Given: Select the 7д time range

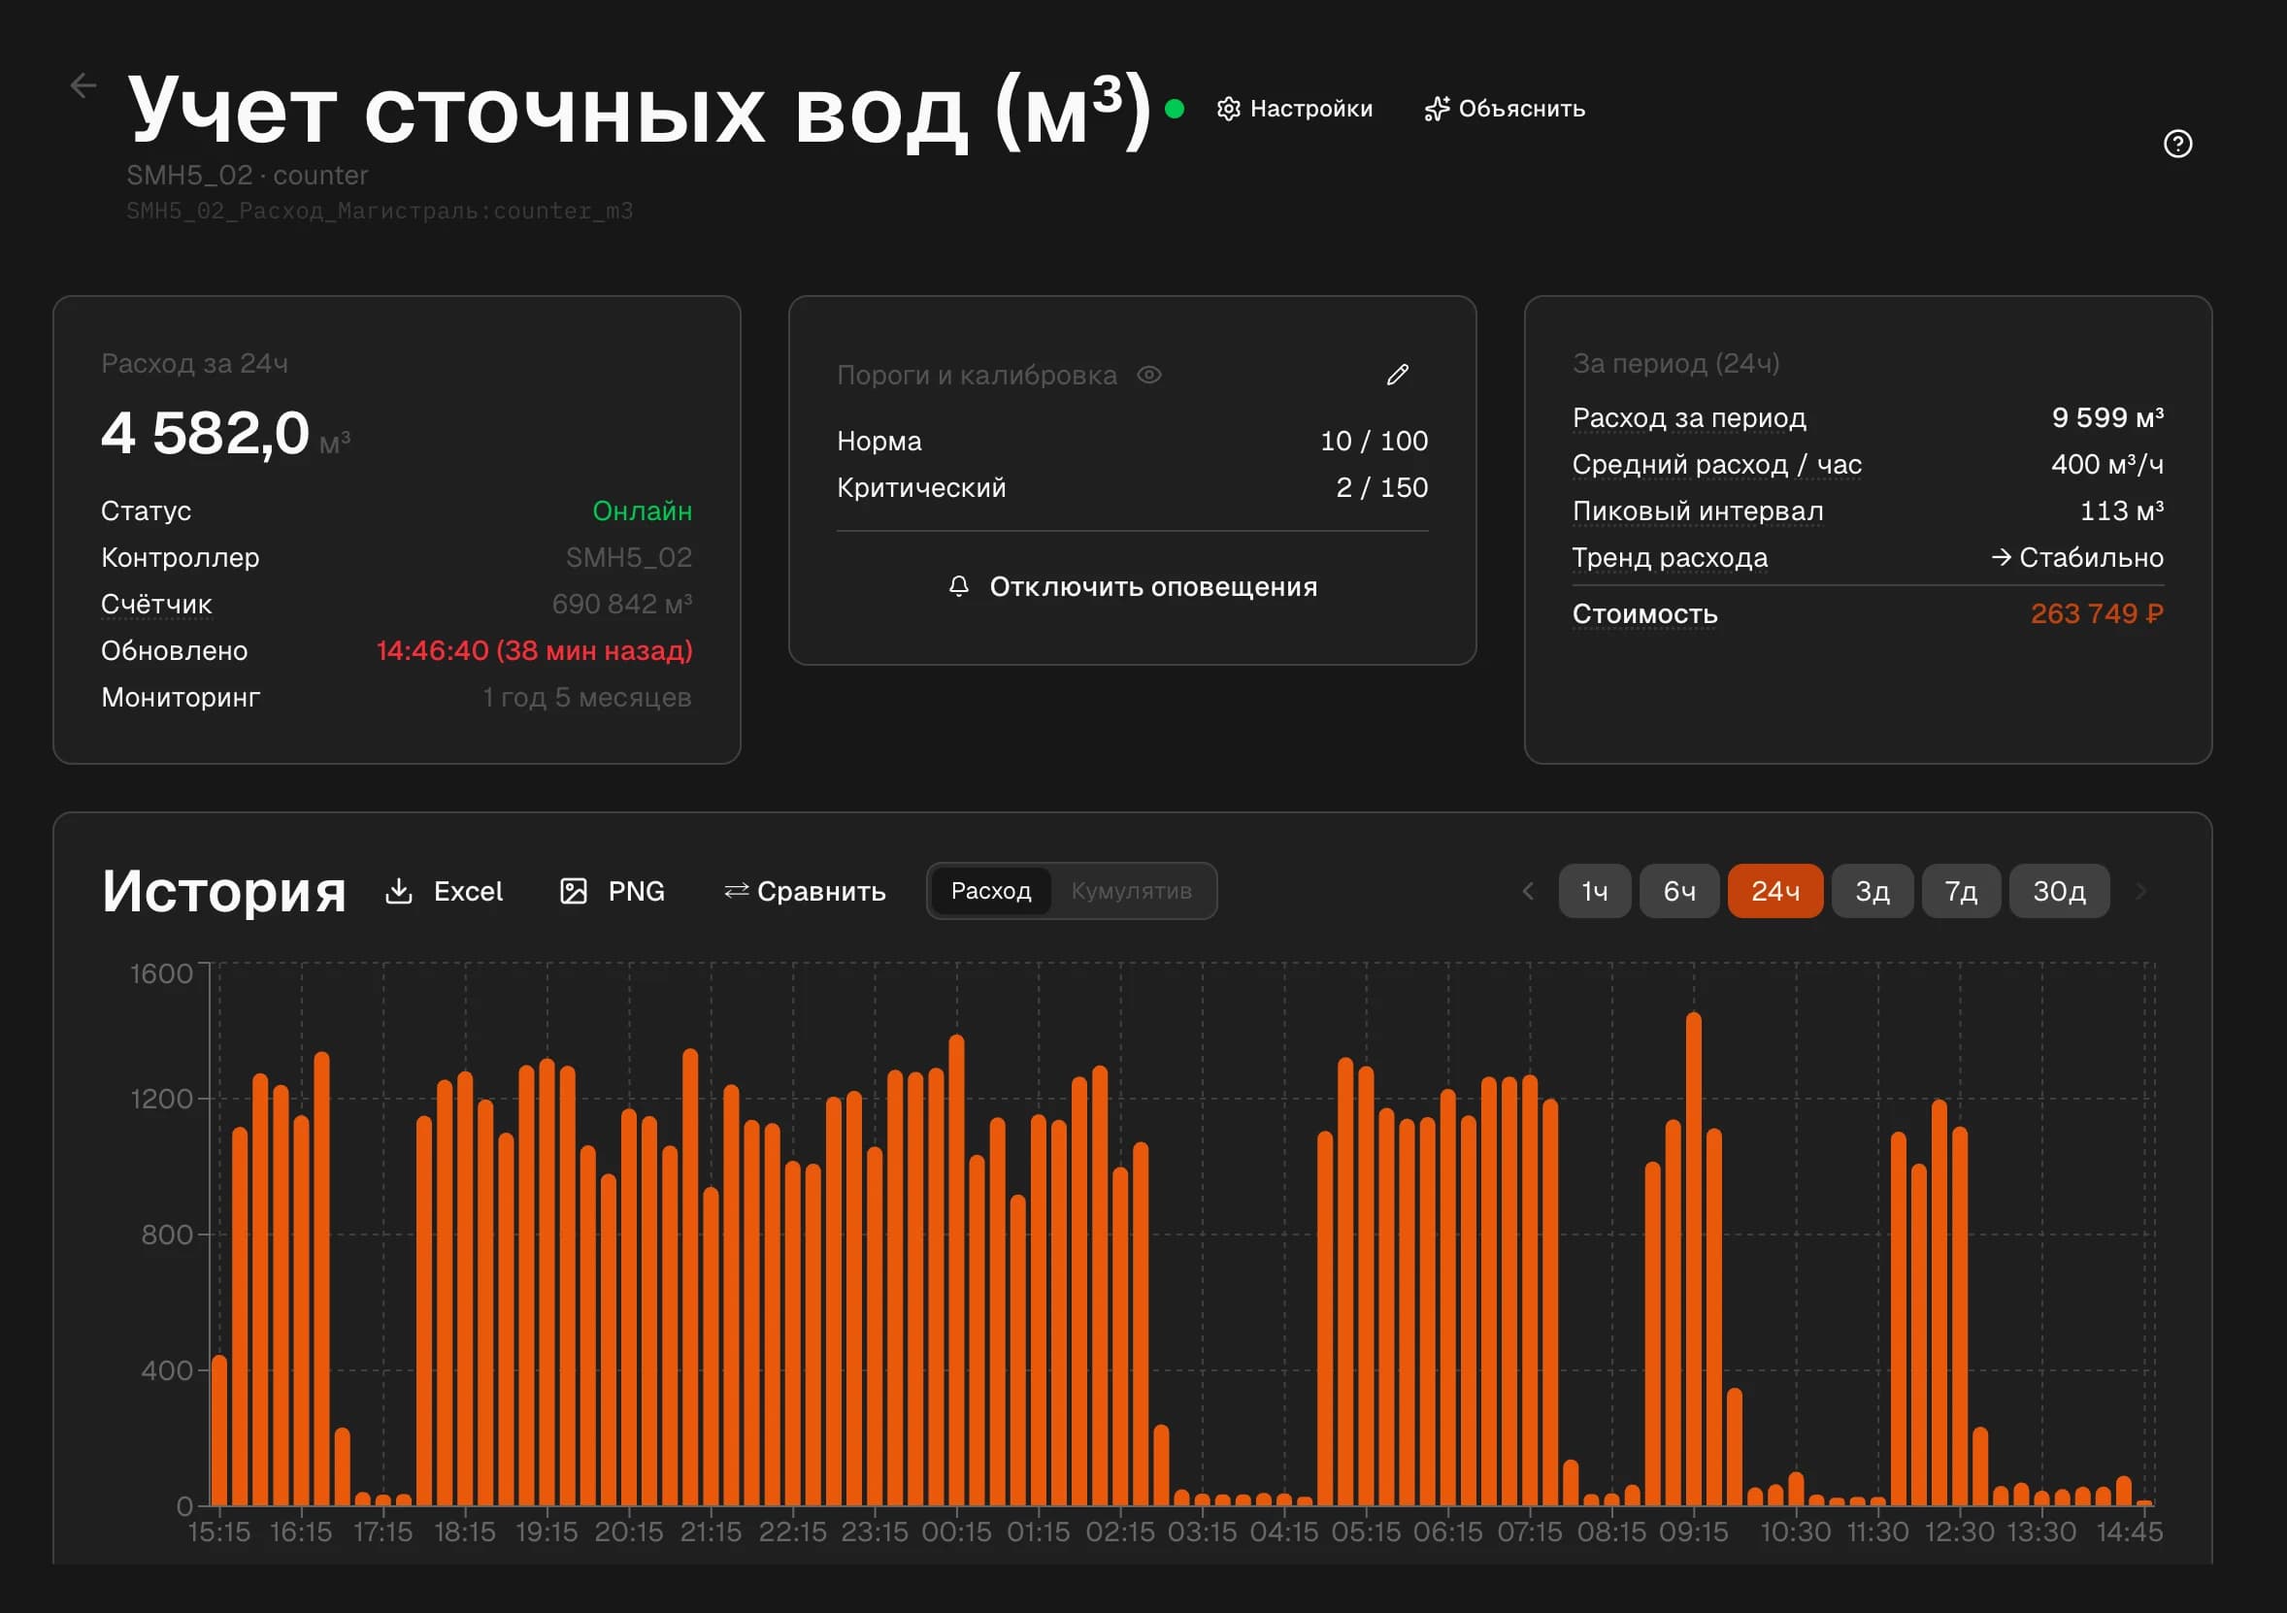Looking at the screenshot, I should click(x=1959, y=890).
